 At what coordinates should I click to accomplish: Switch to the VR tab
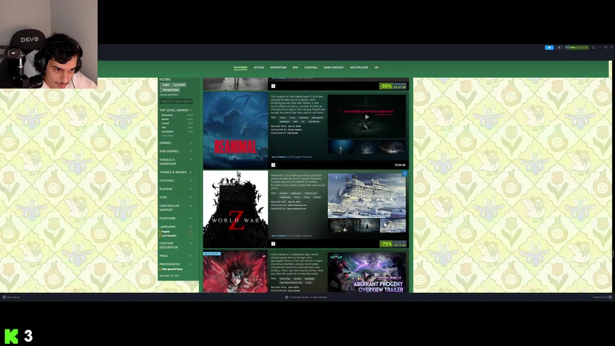(376, 68)
